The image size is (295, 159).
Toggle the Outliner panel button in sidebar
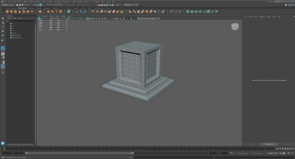point(3,67)
